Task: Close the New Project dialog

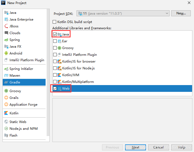Action: point(189,3)
